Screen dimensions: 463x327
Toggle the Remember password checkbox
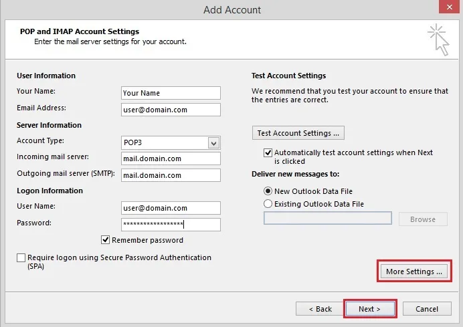point(106,240)
